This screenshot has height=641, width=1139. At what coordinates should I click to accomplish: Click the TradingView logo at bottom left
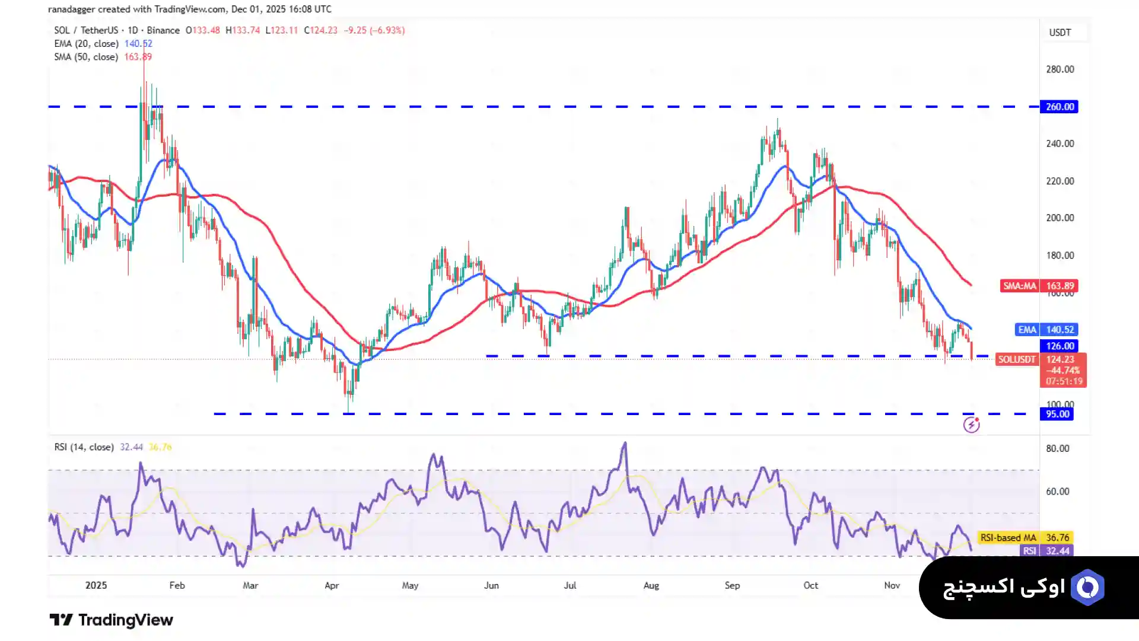(61, 620)
